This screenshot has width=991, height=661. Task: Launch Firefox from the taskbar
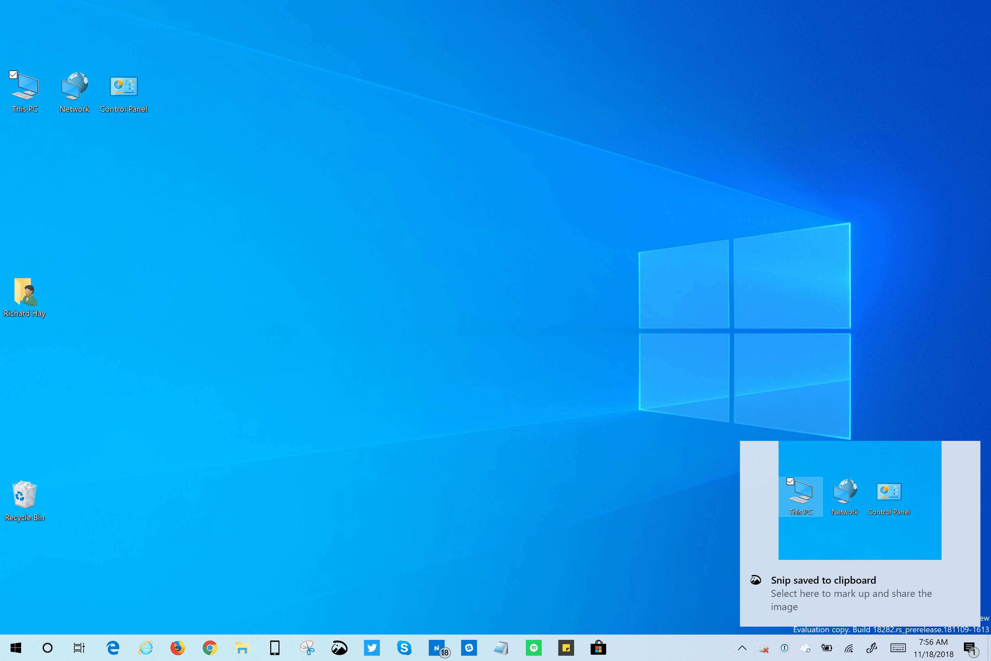[x=177, y=648]
